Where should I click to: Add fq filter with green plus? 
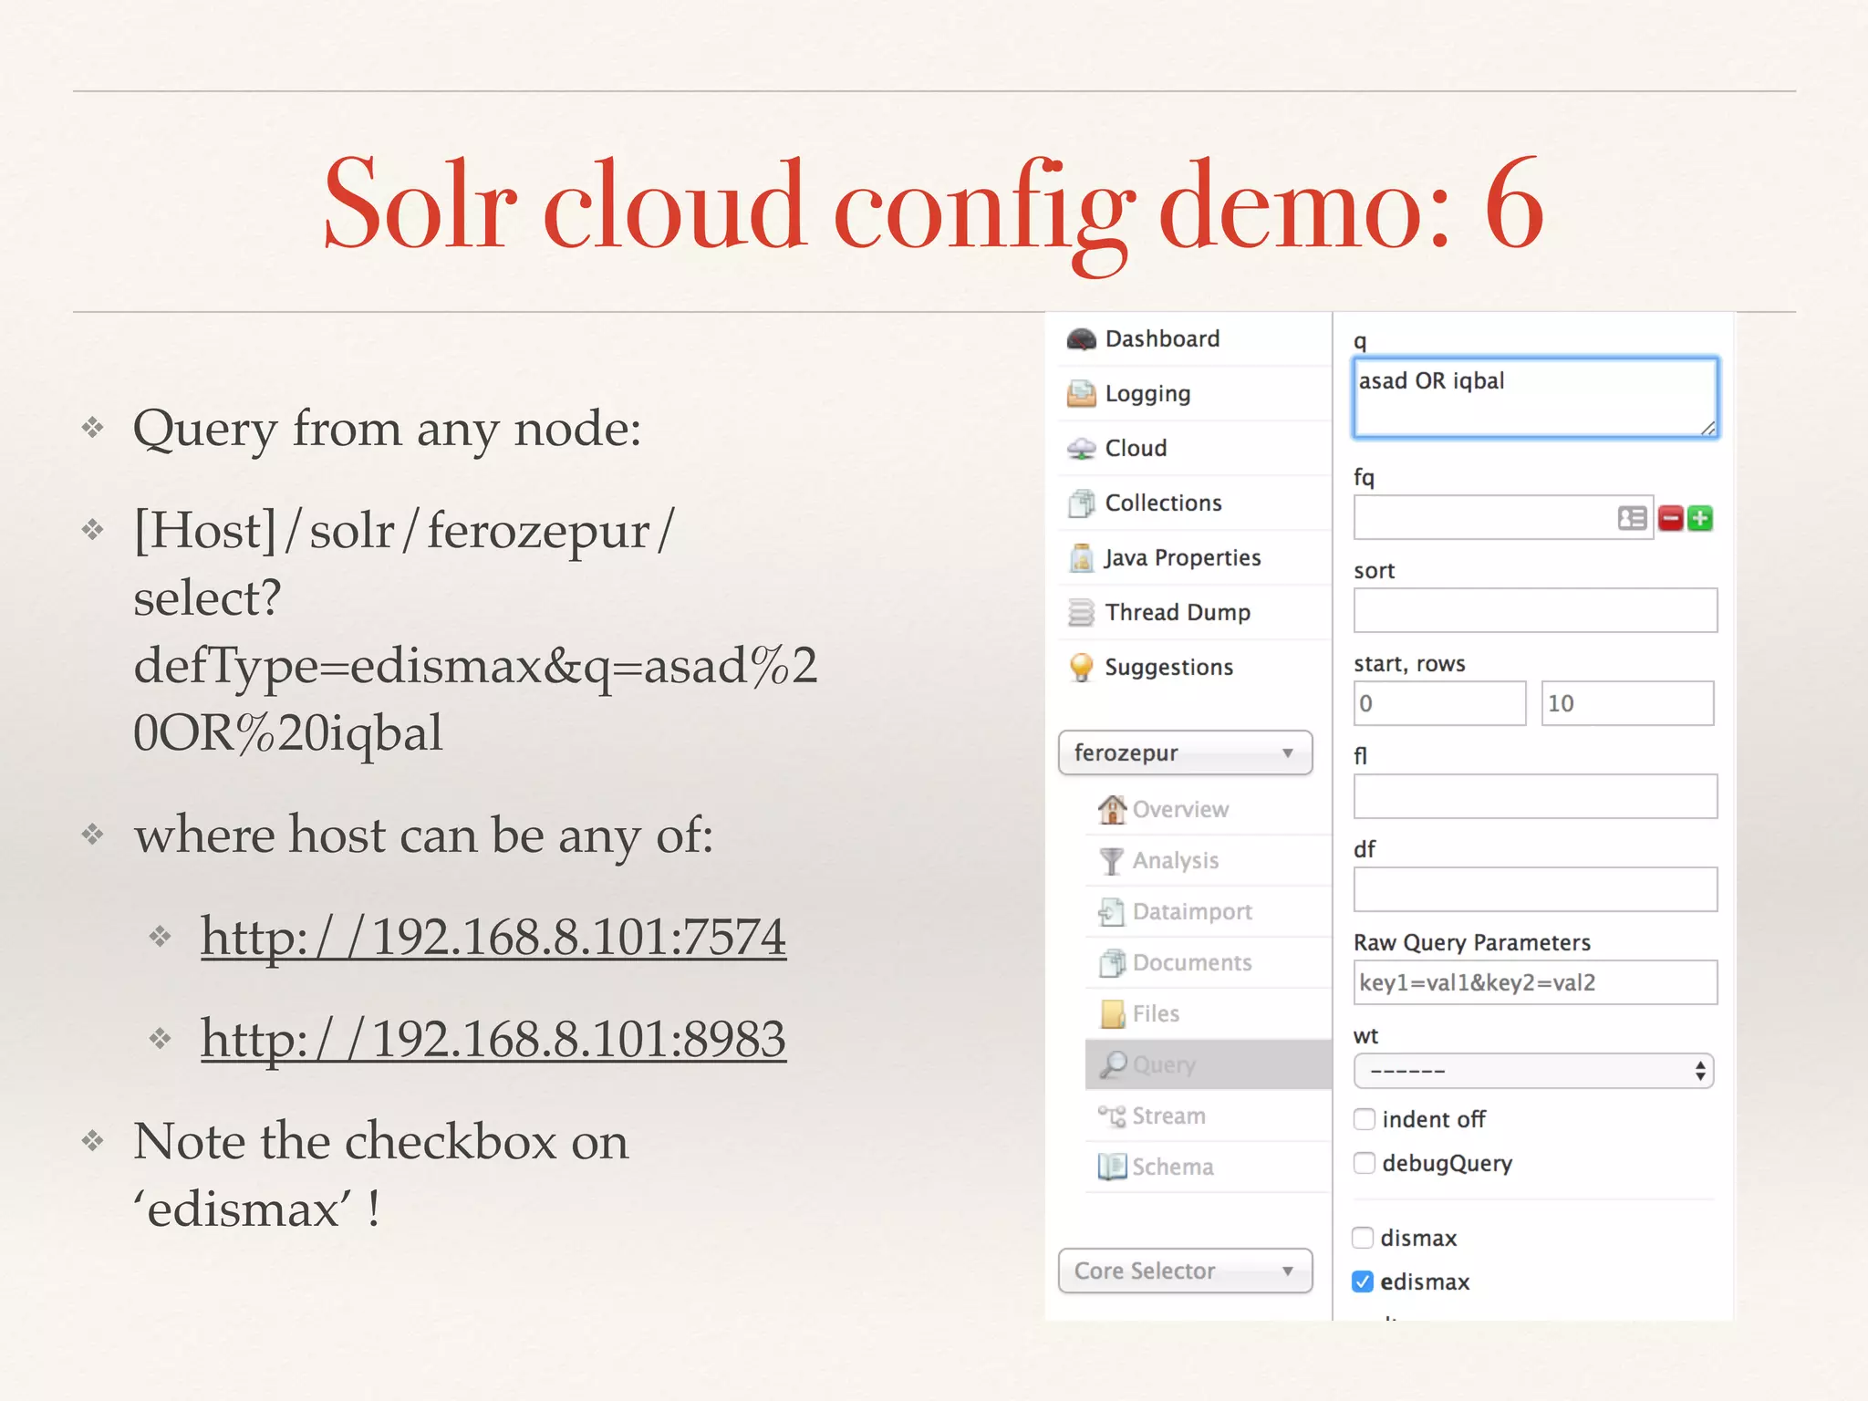(x=1699, y=518)
